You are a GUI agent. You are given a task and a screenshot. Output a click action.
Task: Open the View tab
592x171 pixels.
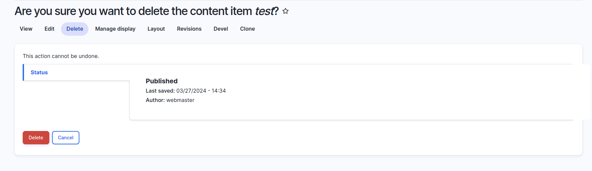point(26,29)
